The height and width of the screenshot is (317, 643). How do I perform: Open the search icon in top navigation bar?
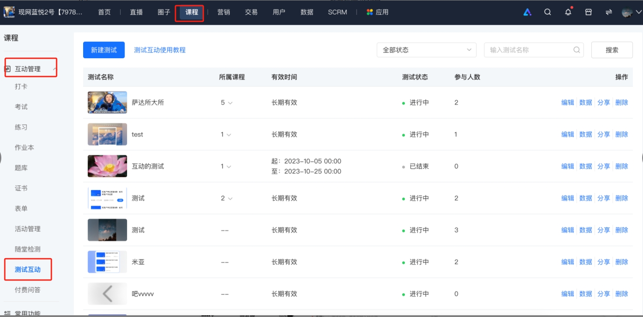[547, 12]
